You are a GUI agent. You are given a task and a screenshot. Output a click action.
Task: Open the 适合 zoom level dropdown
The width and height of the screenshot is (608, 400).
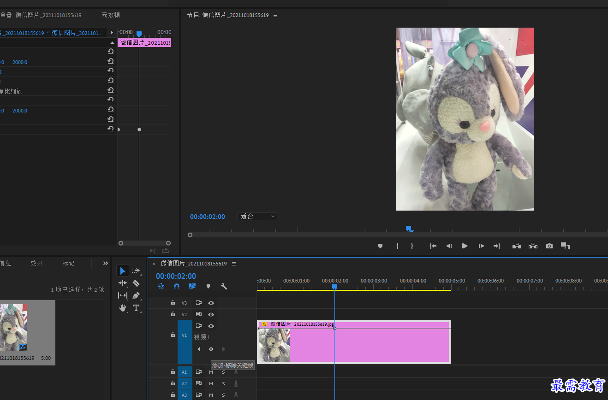point(257,216)
